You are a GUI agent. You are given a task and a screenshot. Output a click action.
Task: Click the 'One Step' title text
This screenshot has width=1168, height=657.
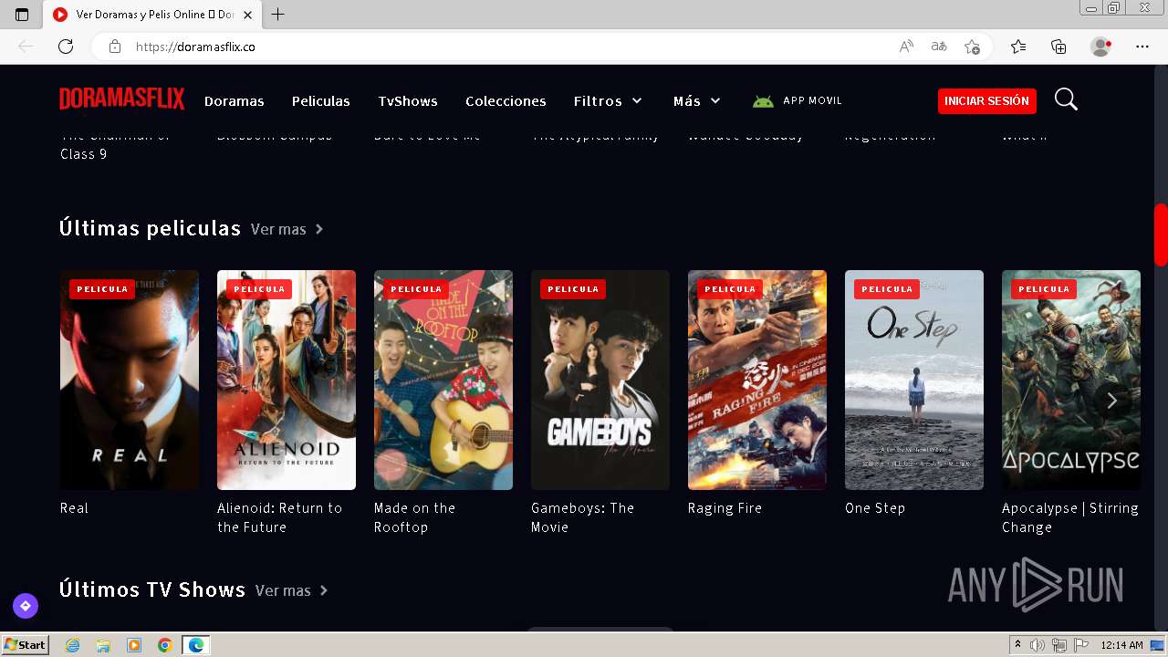point(875,508)
